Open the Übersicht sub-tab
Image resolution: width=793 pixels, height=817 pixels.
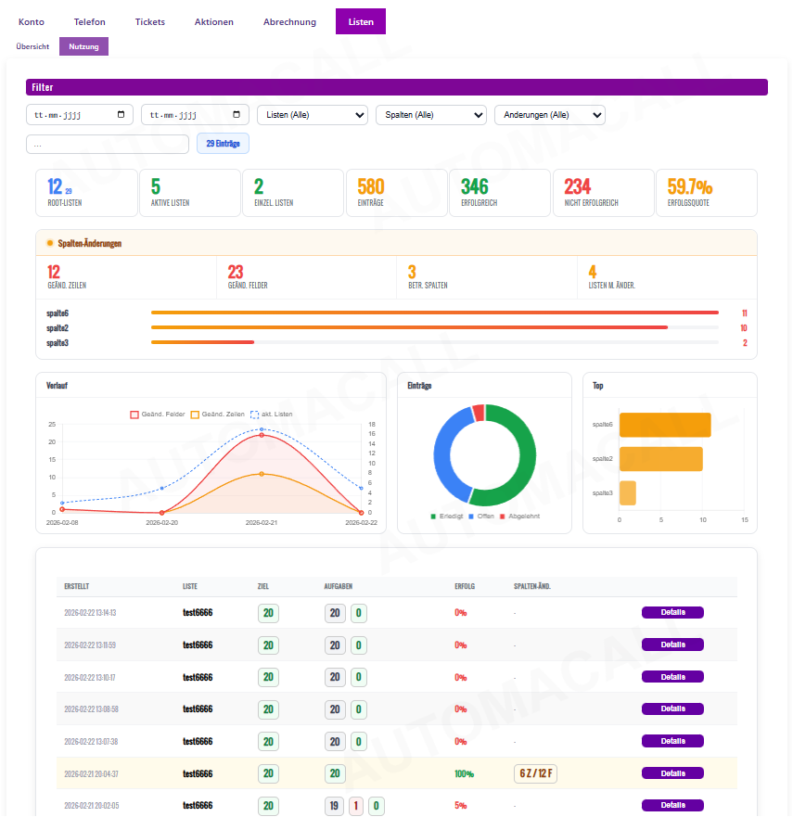32,46
